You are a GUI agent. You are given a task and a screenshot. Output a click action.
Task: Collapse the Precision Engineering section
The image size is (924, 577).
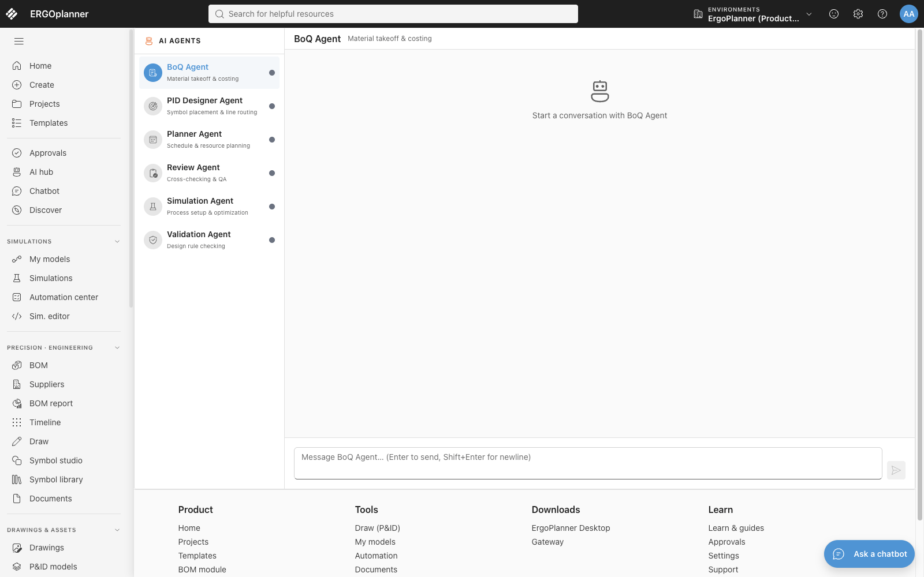tap(117, 348)
